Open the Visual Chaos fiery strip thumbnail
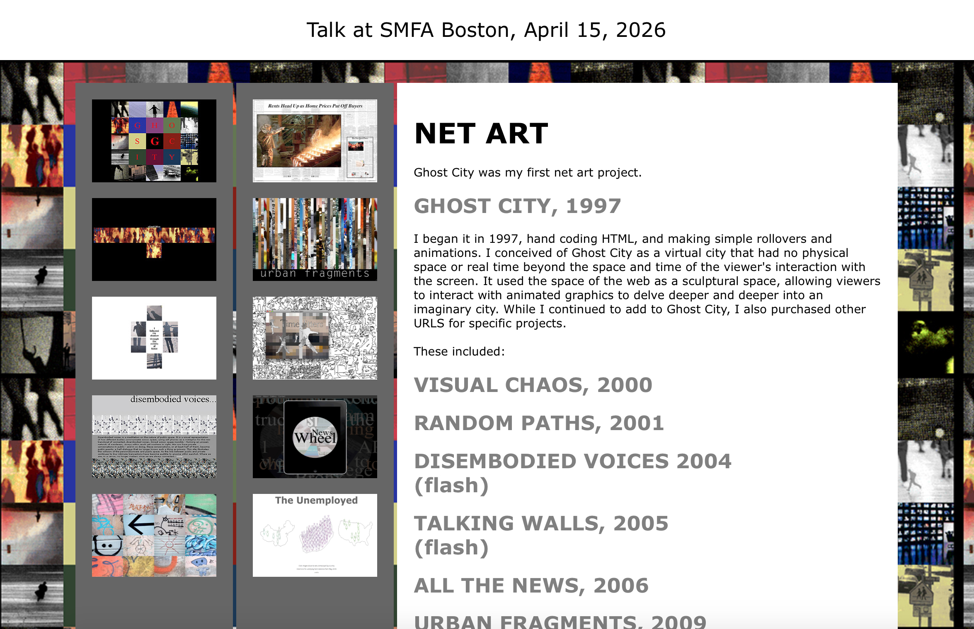Screen dimensions: 974x629 [x=154, y=240]
